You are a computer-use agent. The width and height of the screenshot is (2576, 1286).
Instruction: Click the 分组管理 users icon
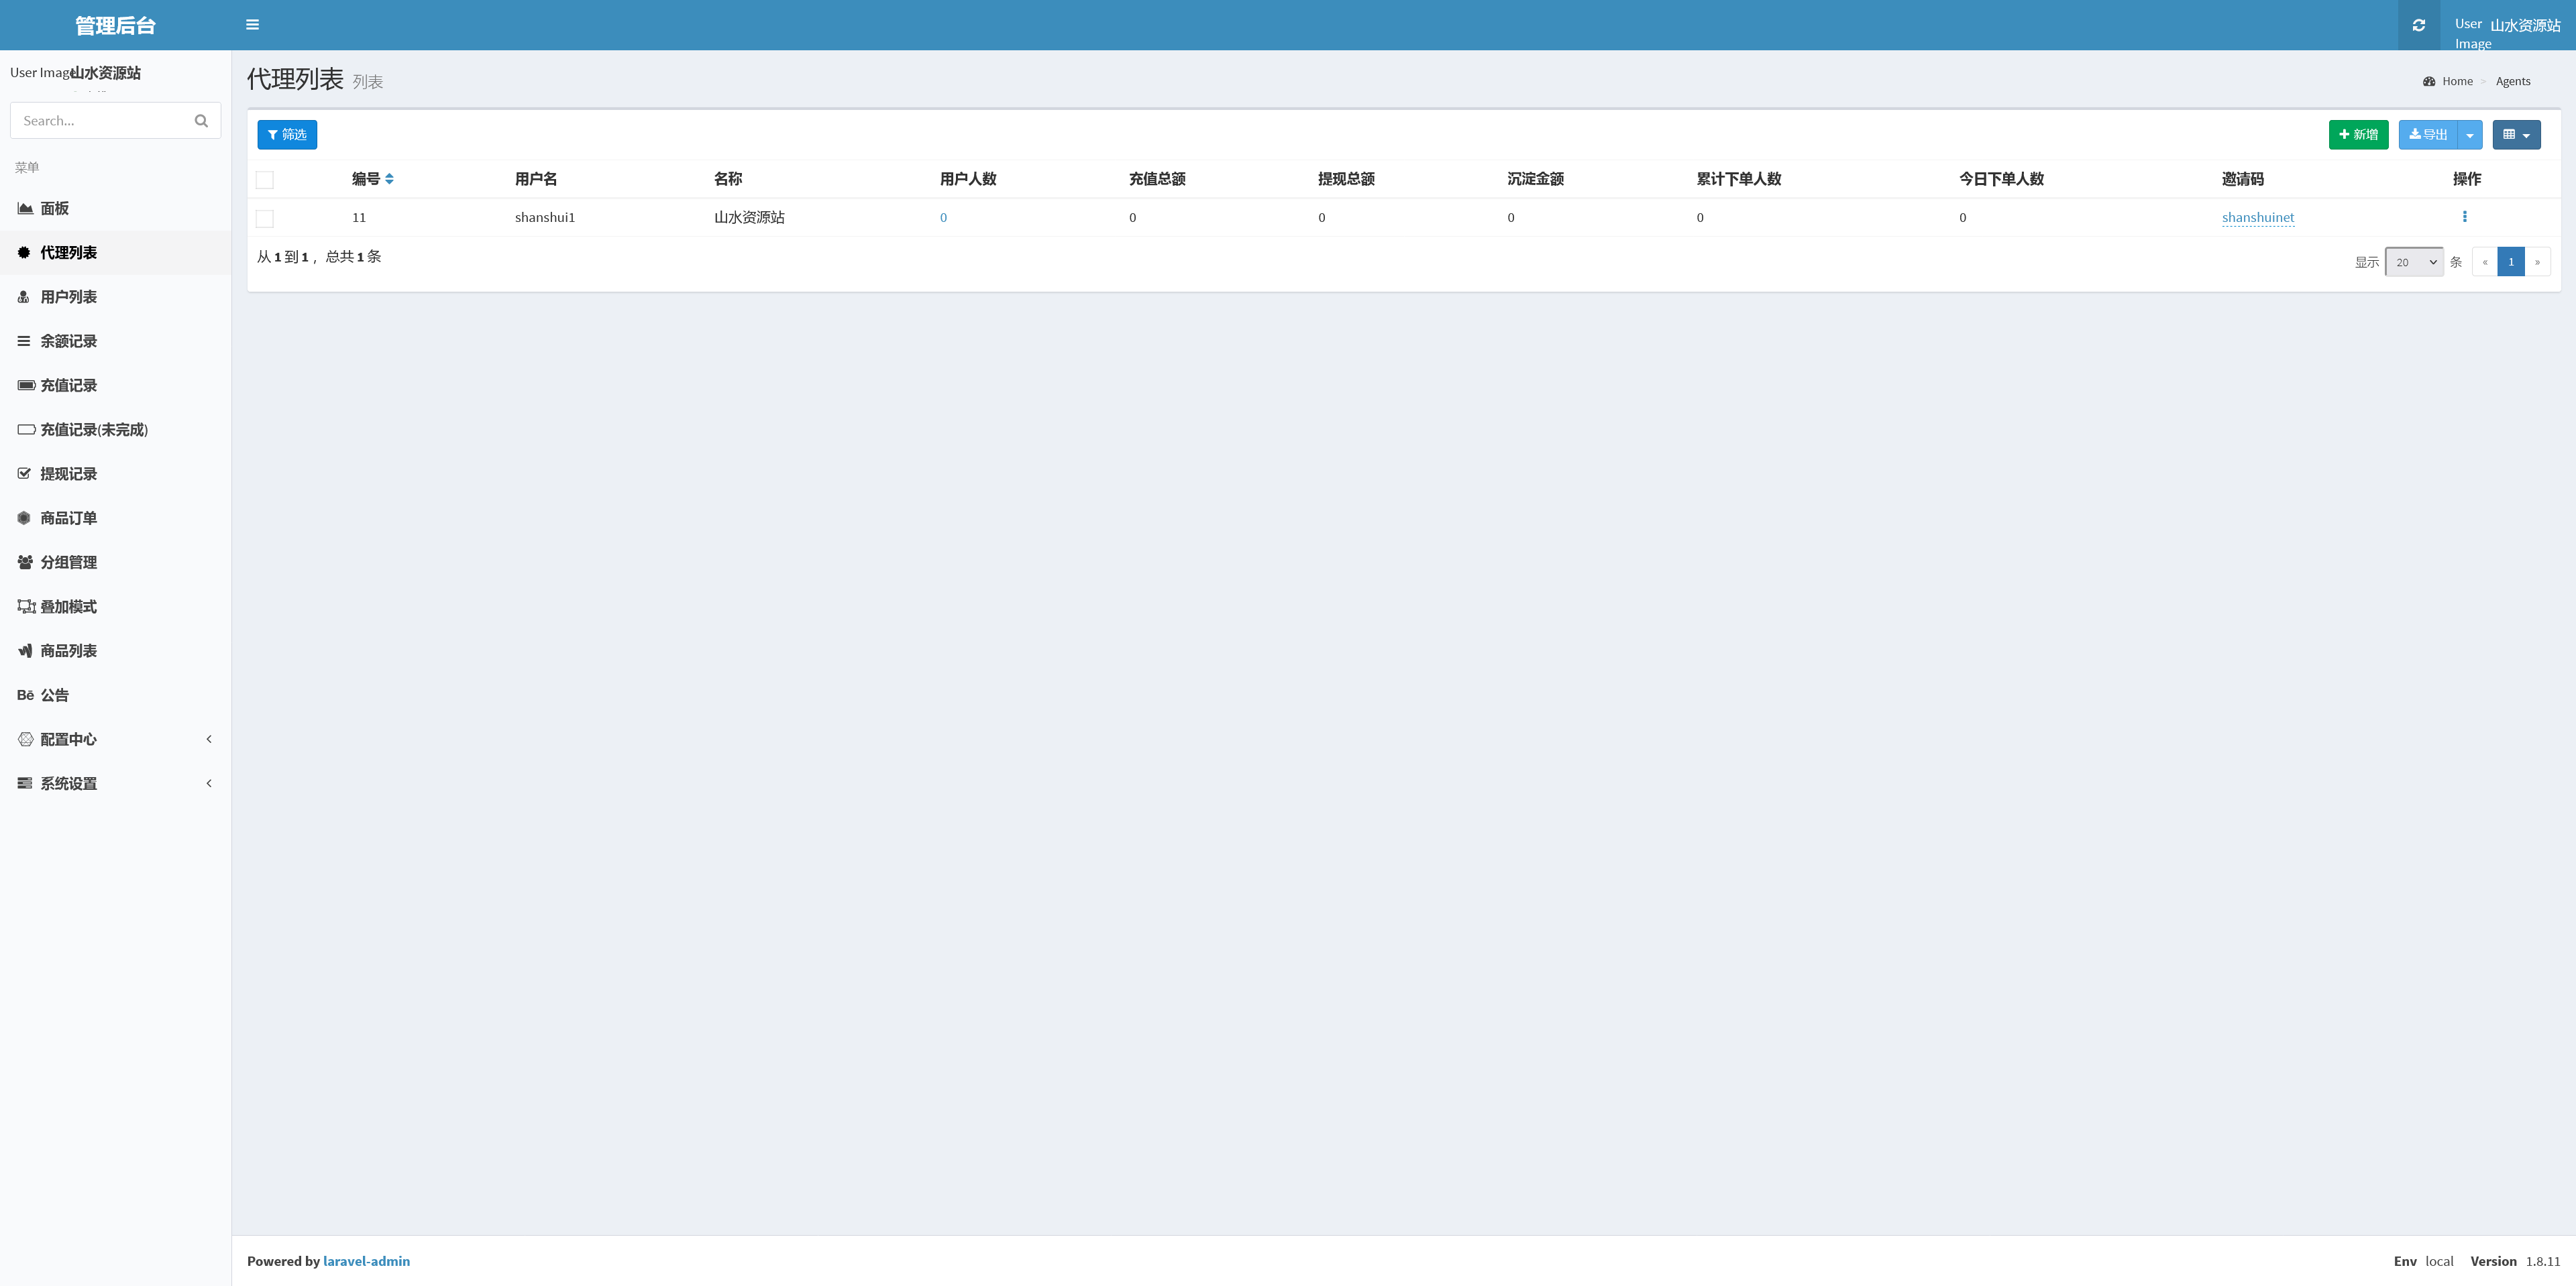[25, 563]
